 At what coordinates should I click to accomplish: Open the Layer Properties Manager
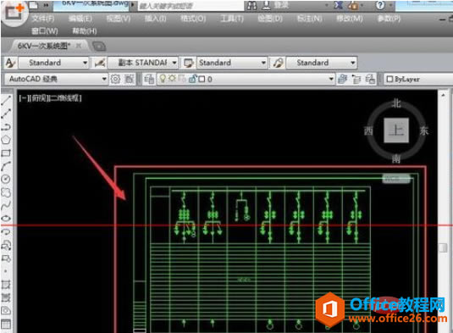[x=149, y=79]
